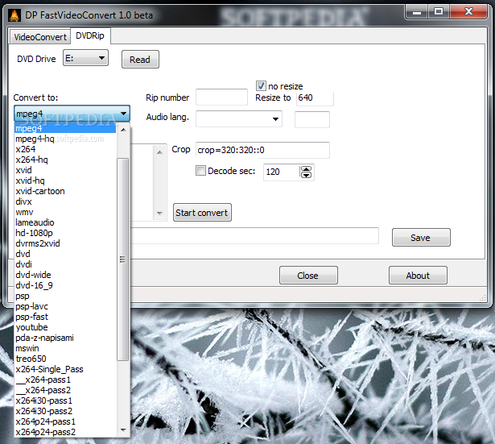Choose x264i30-pass2 preset
Viewport: 495px width, 444px height.
(65, 411)
